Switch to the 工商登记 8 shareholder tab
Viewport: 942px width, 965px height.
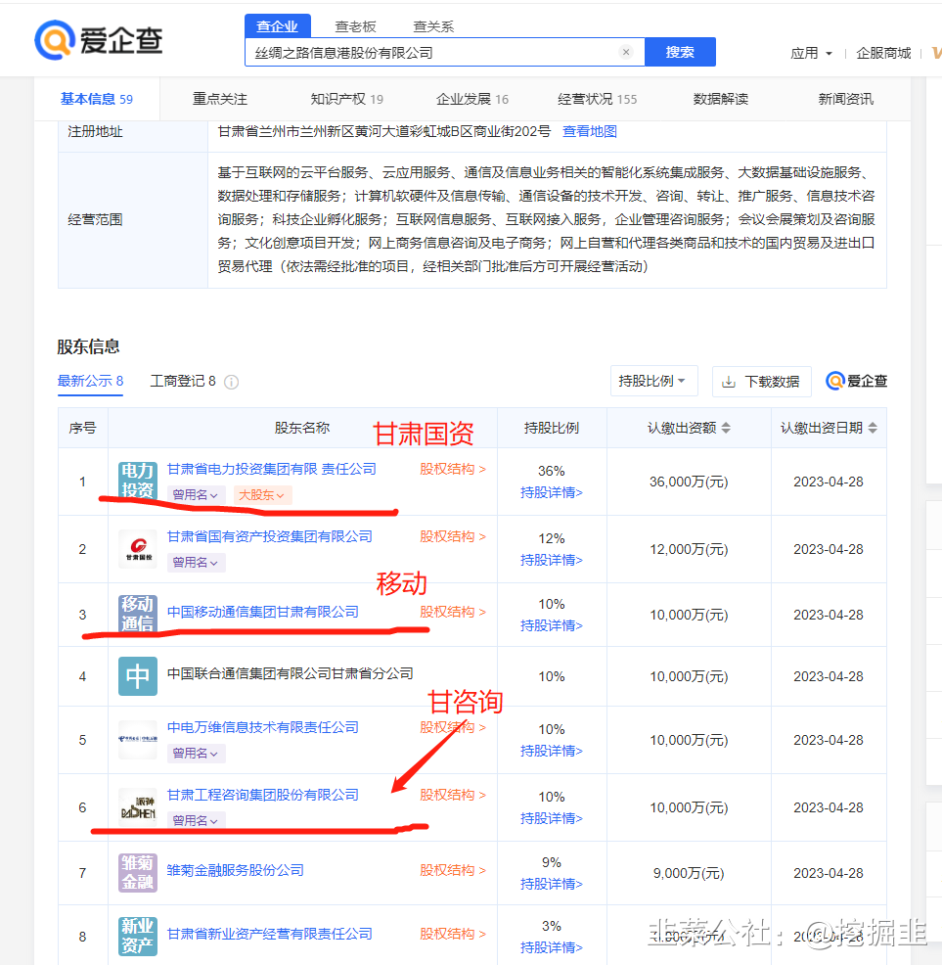point(183,381)
